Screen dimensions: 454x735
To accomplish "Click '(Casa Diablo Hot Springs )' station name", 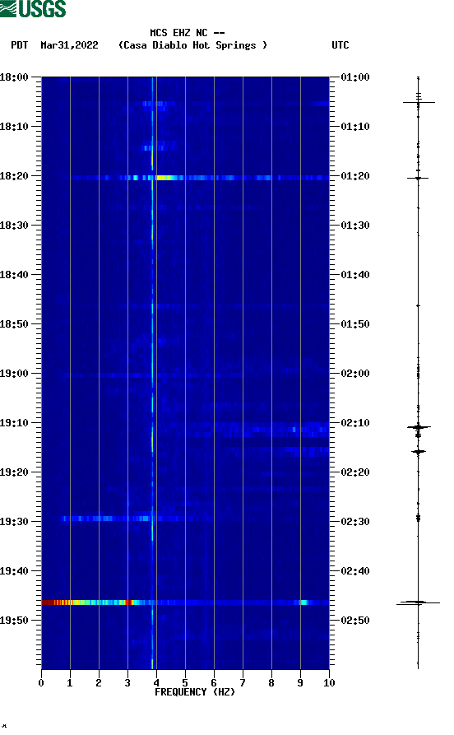I will coord(192,45).
